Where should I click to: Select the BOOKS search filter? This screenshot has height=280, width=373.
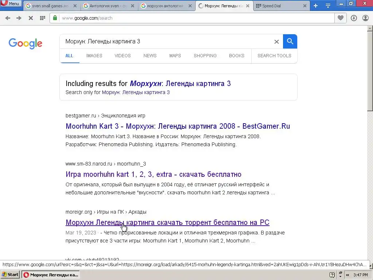(x=237, y=56)
